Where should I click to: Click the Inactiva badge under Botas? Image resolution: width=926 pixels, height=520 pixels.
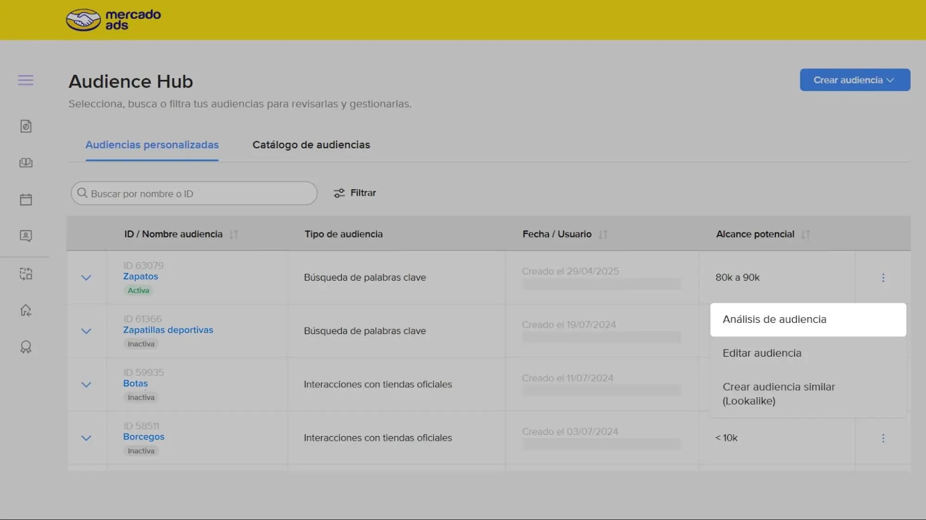click(x=141, y=397)
